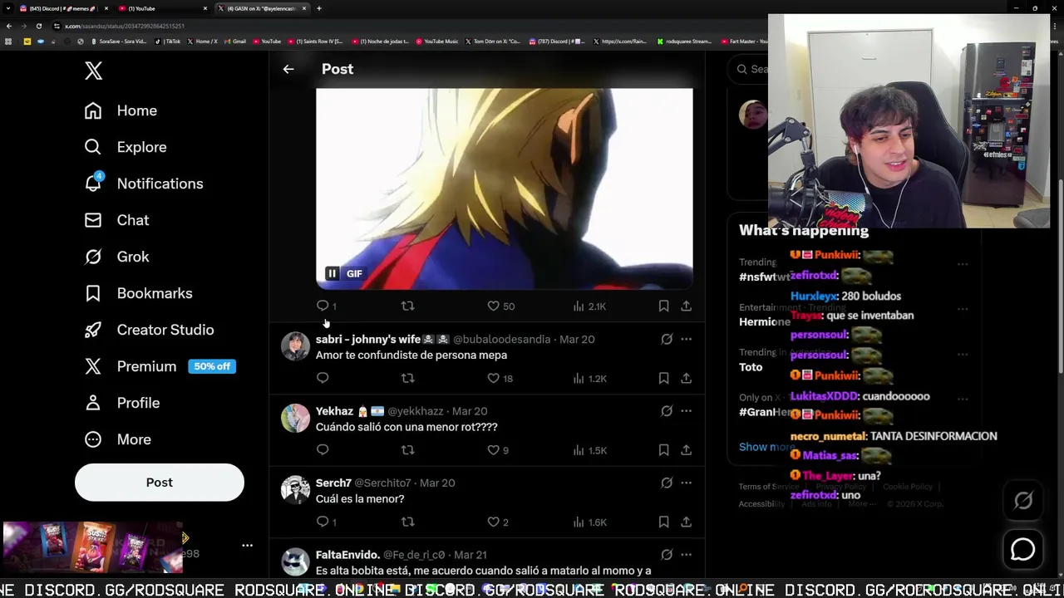Screen dimensions: 1064x598
Task: View analytics of 2.1K views post
Action: [589, 306]
